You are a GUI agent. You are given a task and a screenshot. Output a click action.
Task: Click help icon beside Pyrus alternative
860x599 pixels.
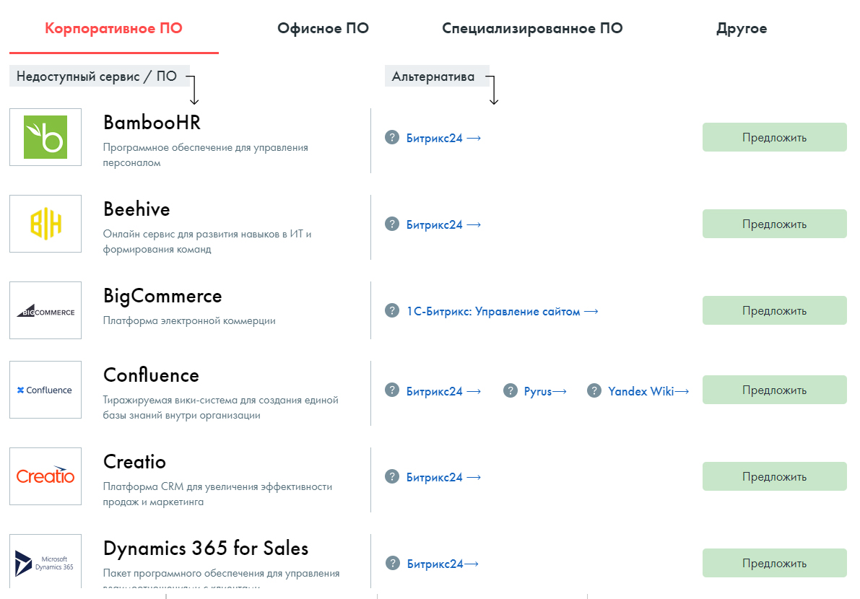pyautogui.click(x=510, y=390)
